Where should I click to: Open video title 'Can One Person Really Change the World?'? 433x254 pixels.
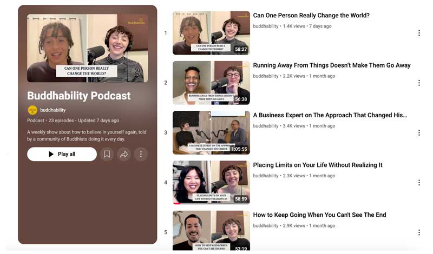pos(311,16)
